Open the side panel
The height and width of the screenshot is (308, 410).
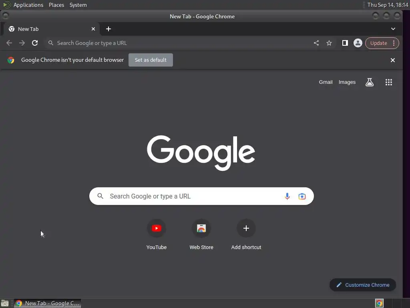point(345,43)
